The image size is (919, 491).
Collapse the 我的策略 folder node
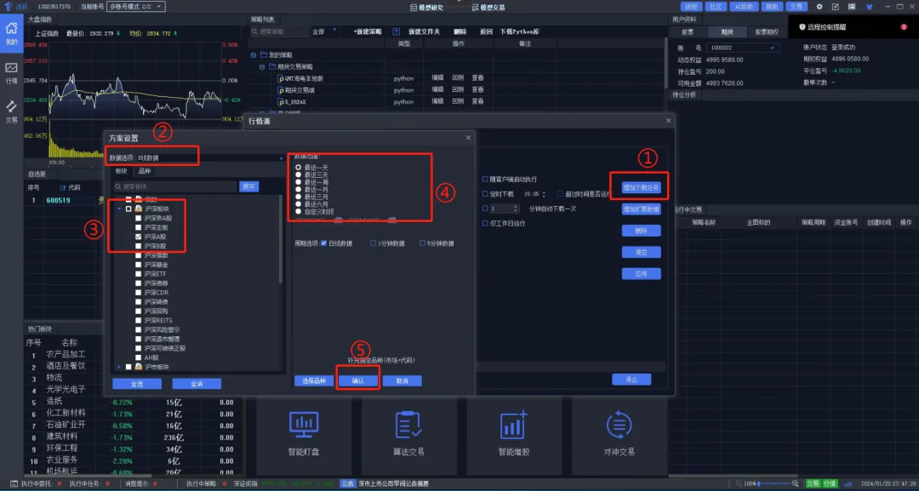click(x=254, y=55)
